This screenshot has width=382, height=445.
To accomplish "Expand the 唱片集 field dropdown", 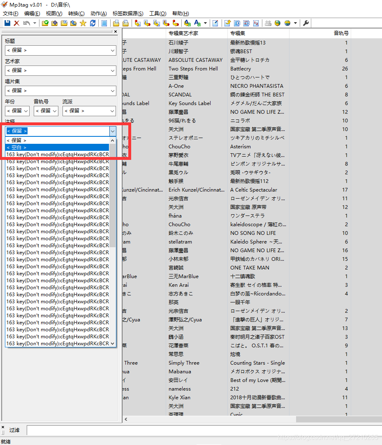I will coord(112,91).
